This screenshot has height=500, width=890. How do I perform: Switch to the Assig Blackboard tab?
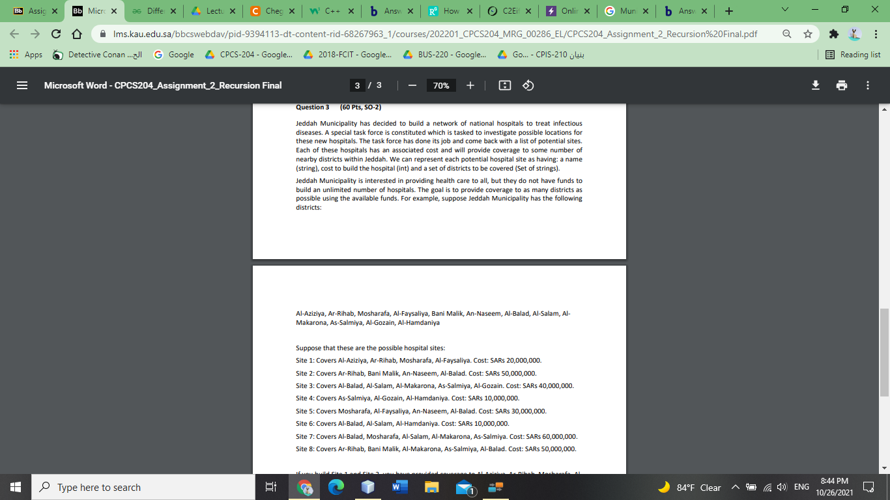[36, 11]
